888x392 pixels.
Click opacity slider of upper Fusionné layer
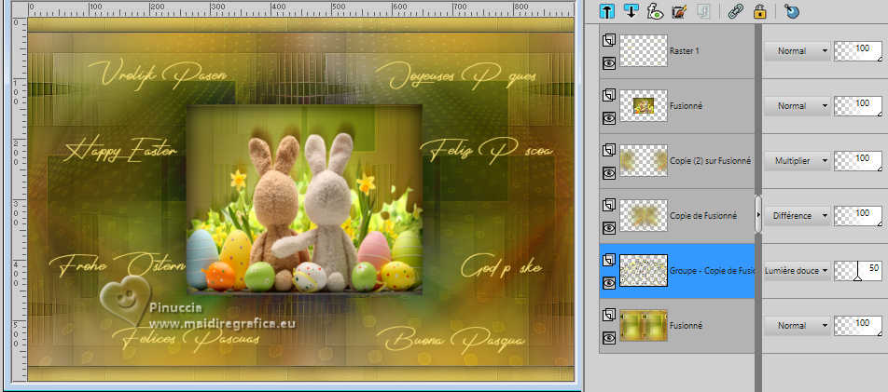click(x=858, y=106)
